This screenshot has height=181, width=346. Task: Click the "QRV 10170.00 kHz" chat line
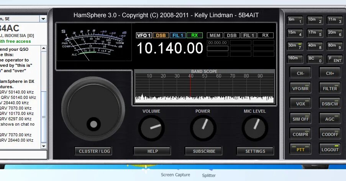[16, 113]
